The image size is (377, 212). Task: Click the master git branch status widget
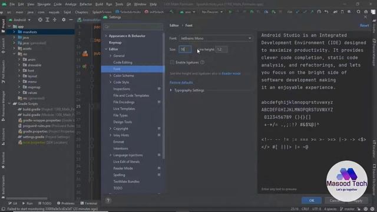click(x=347, y=209)
